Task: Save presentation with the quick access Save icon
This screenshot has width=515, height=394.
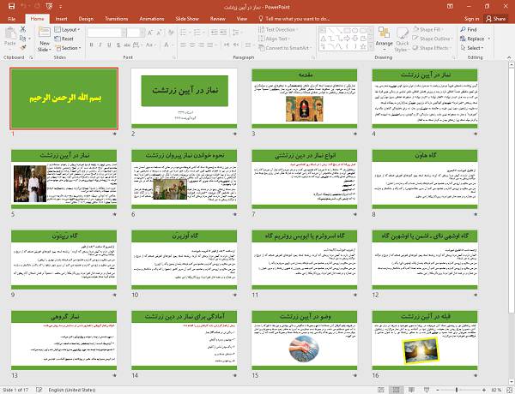Action: pyautogui.click(x=11, y=6)
